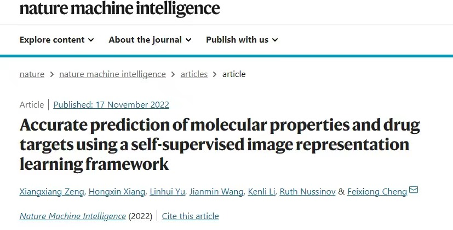Expand the Explore content menu
Viewport: 453px width, 230px height.
pos(56,39)
